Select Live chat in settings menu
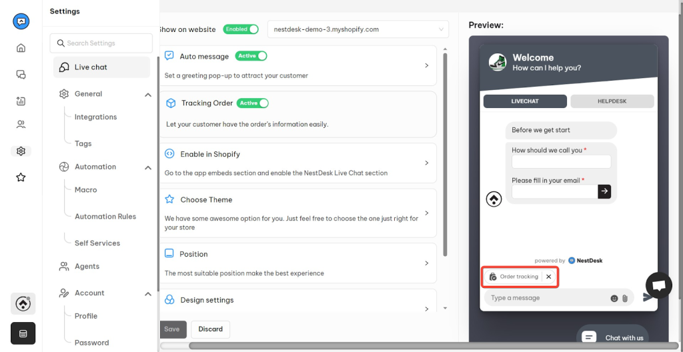Image resolution: width=683 pixels, height=352 pixels. pyautogui.click(x=102, y=67)
